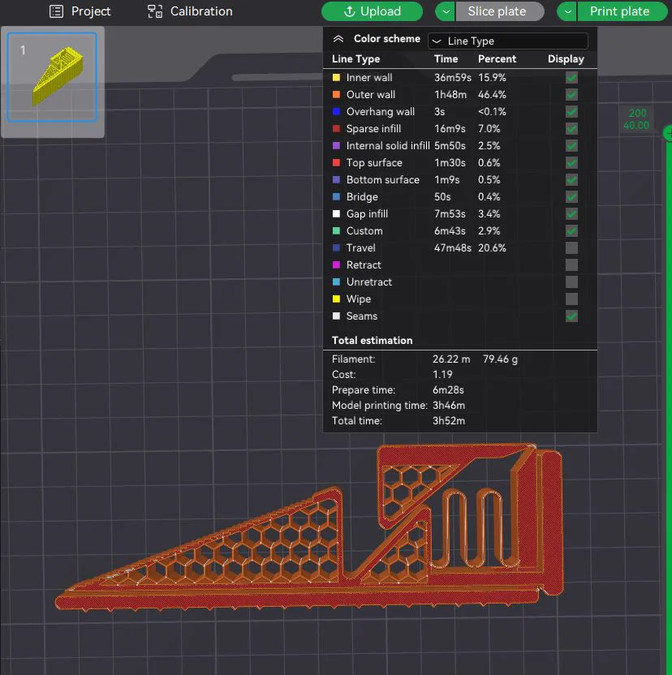Expand the Print plate options arrow
The height and width of the screenshot is (675, 672).
tap(567, 11)
